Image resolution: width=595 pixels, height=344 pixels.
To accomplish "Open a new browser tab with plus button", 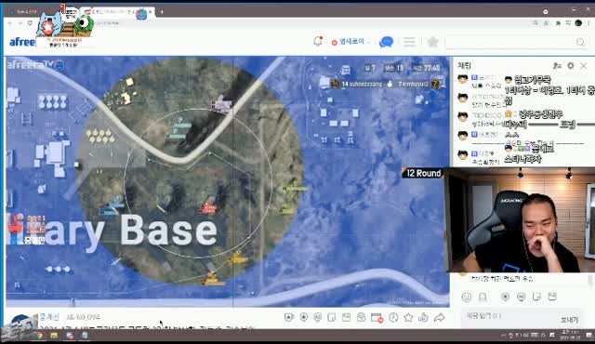I will click(x=162, y=12).
